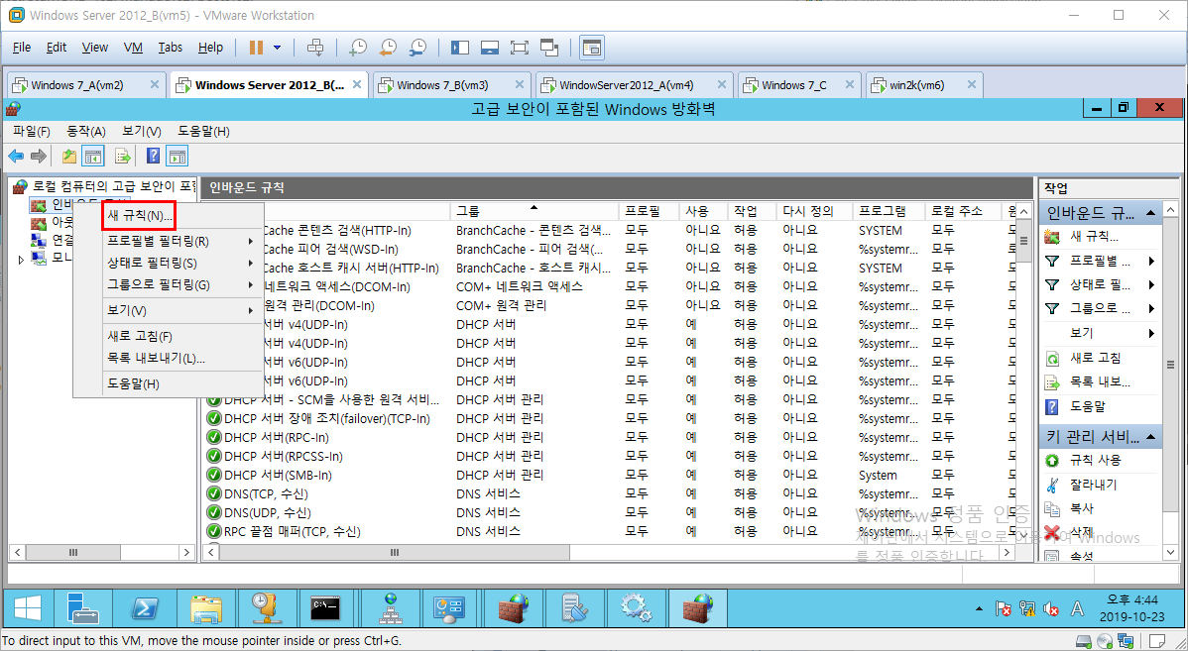Click the Windows Start button
Viewport: 1188px width, 651px height.
(28, 607)
